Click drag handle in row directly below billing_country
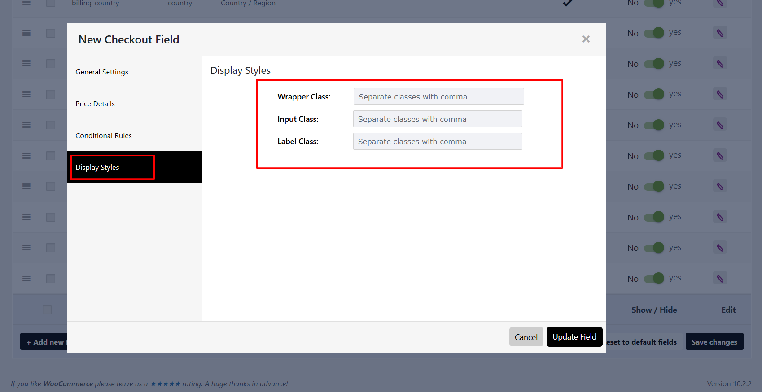This screenshot has width=762, height=392. point(26,33)
